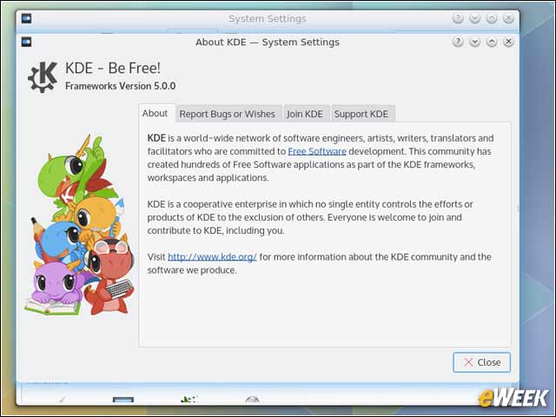This screenshot has height=417, width=556.
Task: Click the 'System Settings' background window title
Action: click(x=268, y=18)
